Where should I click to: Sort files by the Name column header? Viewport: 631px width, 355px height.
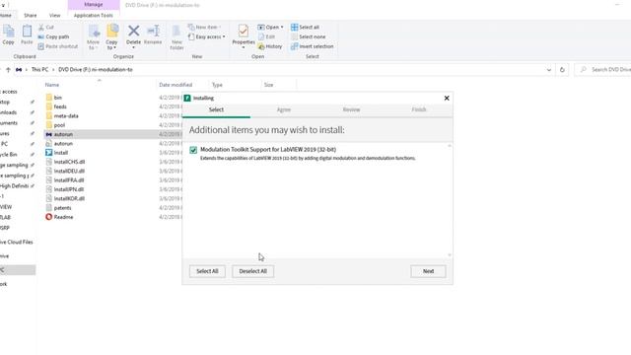pyautogui.click(x=52, y=85)
